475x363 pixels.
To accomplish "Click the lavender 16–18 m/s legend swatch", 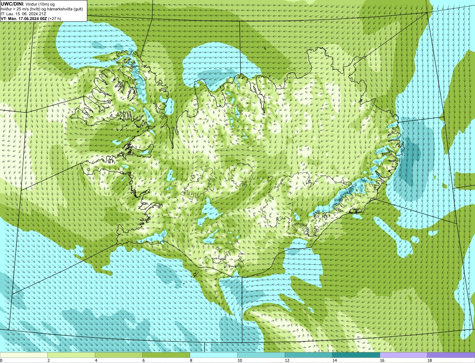I will (x=404, y=355).
